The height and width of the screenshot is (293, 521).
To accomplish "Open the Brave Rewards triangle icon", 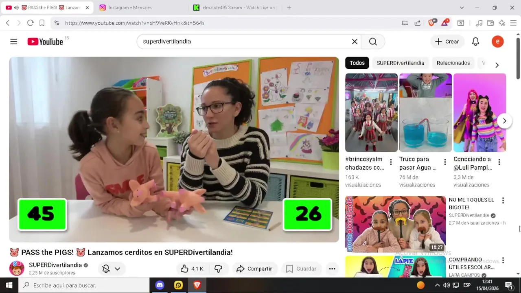I will pyautogui.click(x=445, y=22).
